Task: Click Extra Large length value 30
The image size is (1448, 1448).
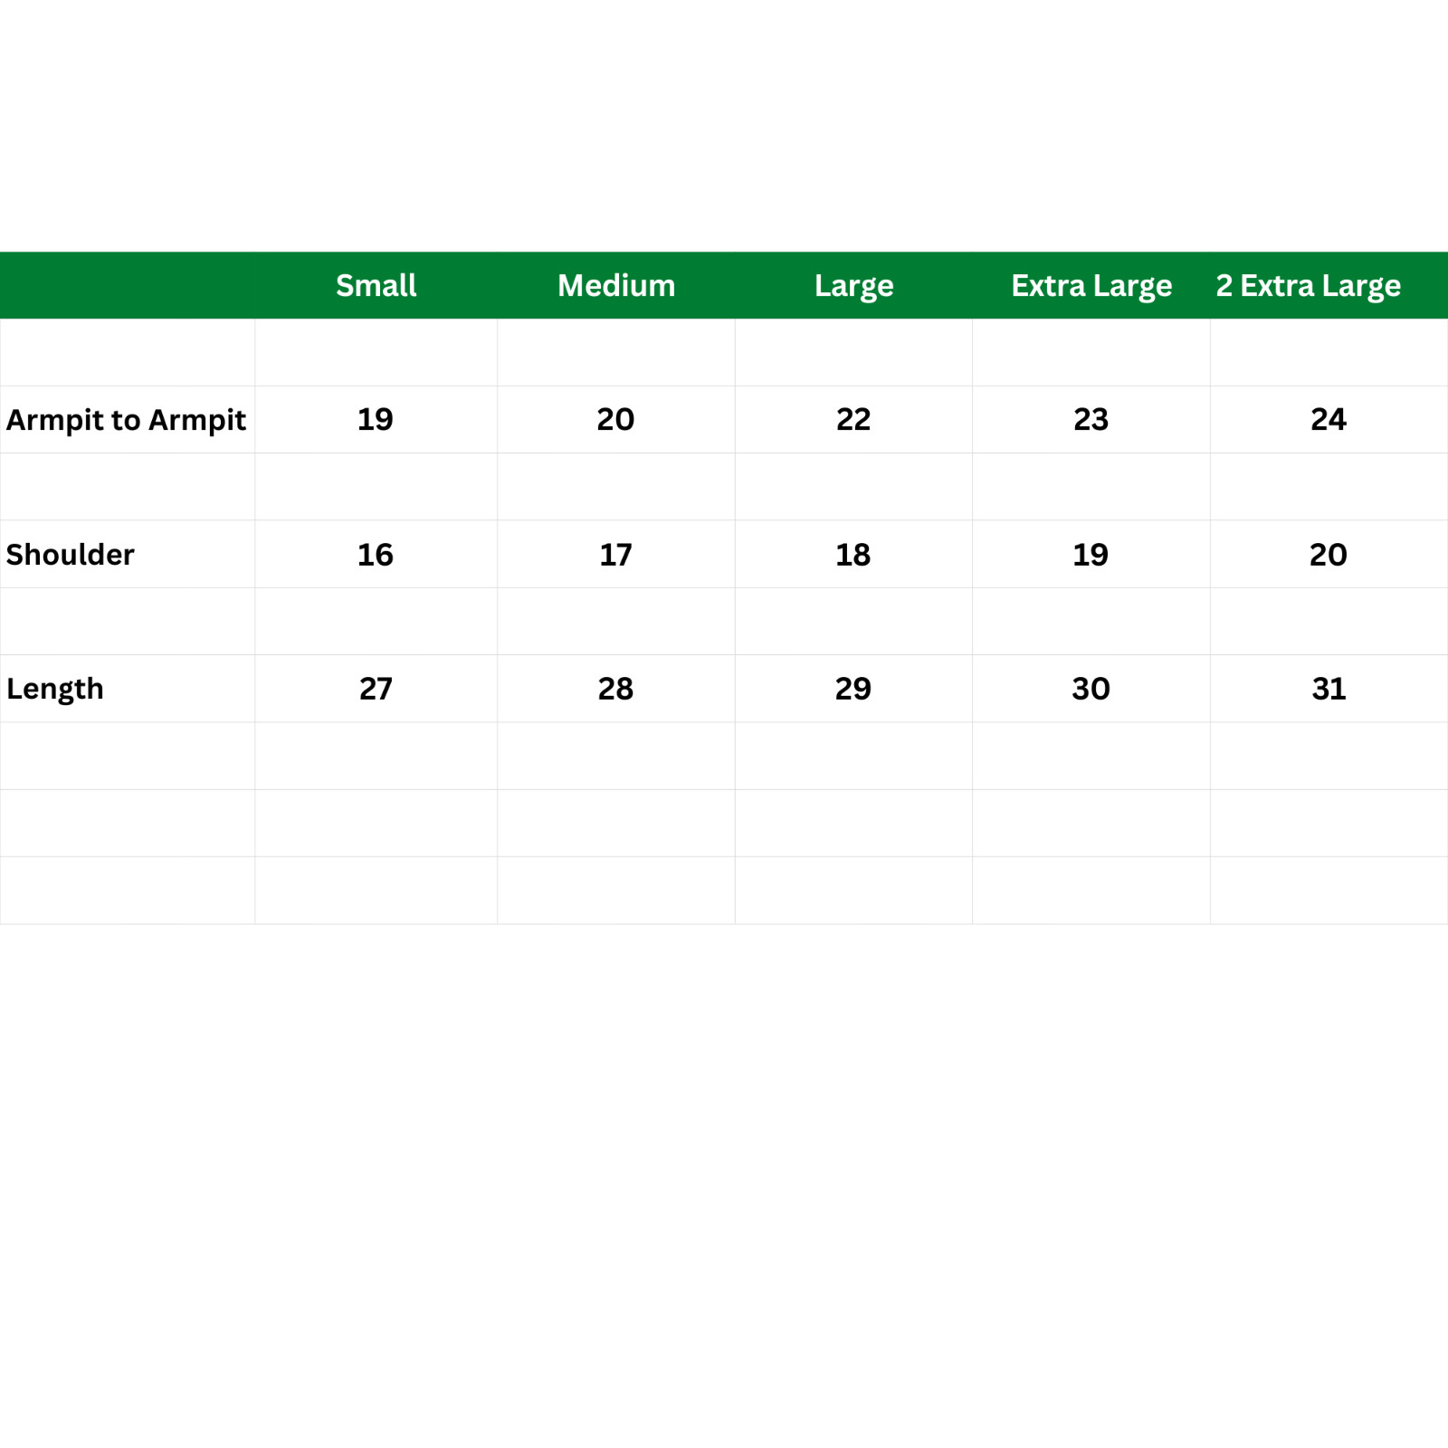Action: coord(1091,689)
